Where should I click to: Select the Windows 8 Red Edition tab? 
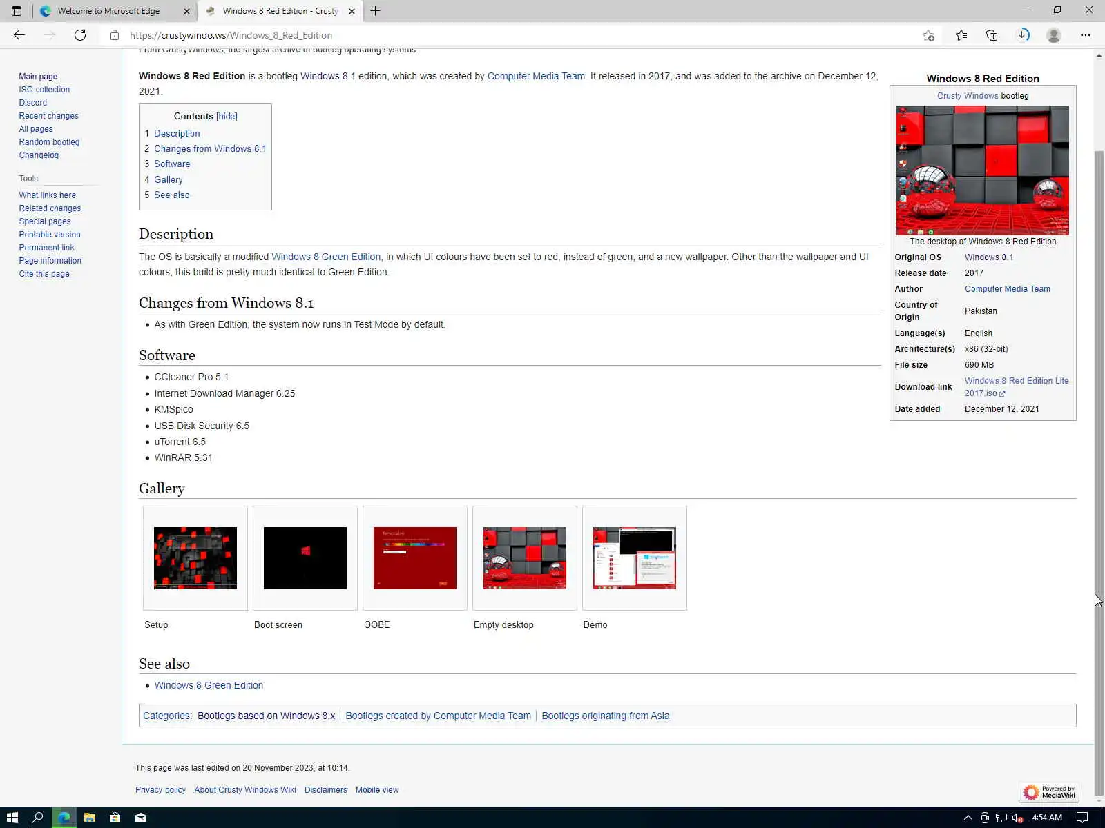point(280,11)
